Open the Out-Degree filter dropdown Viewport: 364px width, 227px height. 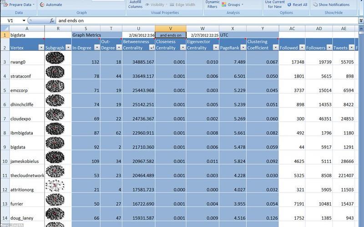pyautogui.click(x=119, y=48)
